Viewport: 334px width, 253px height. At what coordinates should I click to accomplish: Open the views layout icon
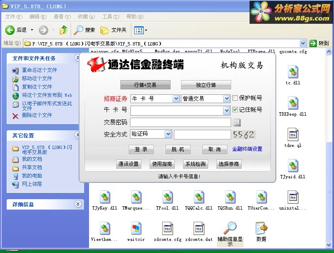pyautogui.click(x=139, y=30)
